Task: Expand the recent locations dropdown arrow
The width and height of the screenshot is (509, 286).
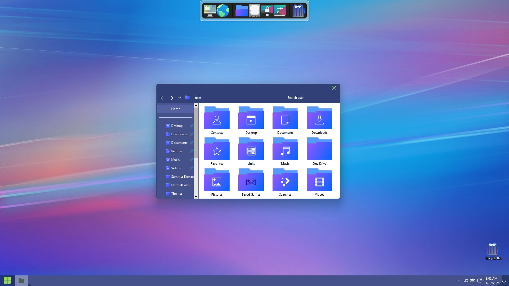Action: [x=179, y=98]
